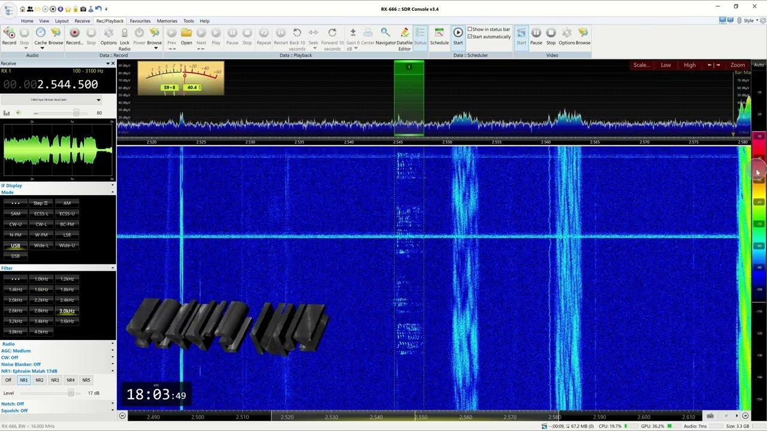The width and height of the screenshot is (767, 431).
Task: Turn noise reduction Off
Action: [x=8, y=380]
